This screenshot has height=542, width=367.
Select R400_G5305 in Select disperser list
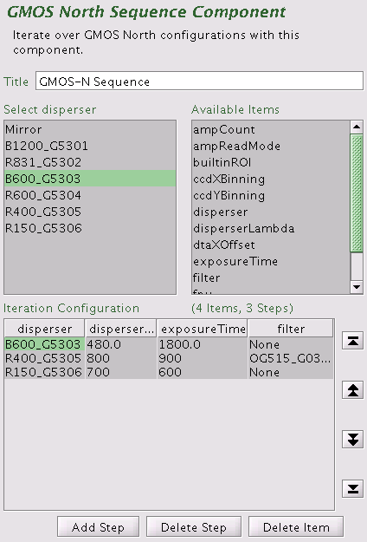[x=90, y=212]
